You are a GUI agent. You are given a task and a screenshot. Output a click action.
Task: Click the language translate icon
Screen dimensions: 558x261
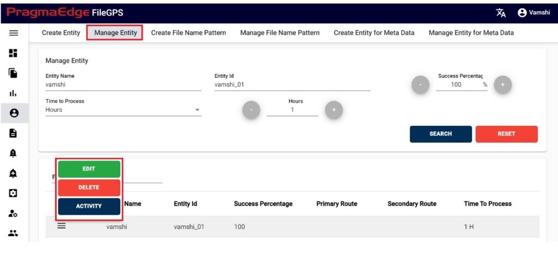point(501,13)
